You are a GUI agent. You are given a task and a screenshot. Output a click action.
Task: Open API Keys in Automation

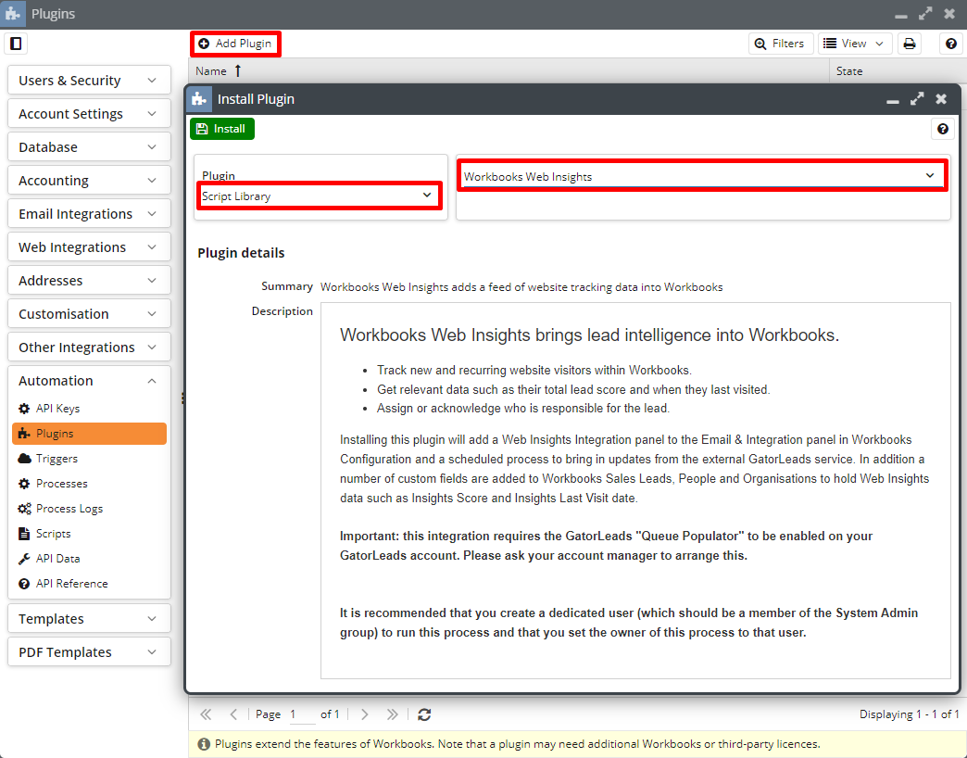(x=89, y=409)
